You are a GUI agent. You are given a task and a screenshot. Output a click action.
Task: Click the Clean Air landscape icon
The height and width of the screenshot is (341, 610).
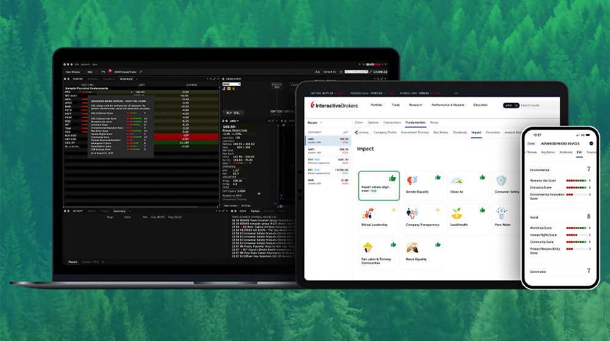tap(457, 180)
